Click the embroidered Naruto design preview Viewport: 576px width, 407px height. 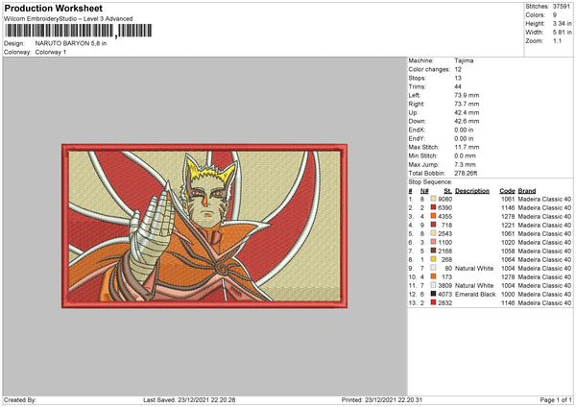[x=204, y=226]
